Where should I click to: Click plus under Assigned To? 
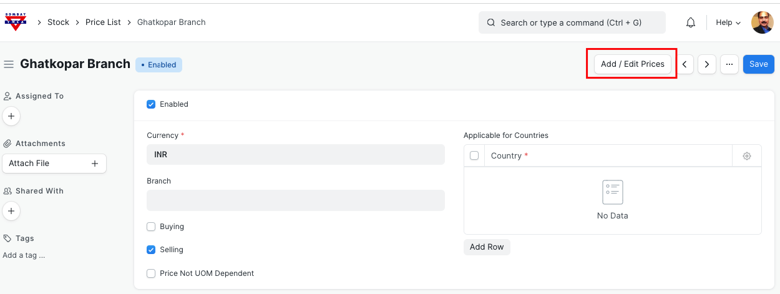[x=11, y=116]
